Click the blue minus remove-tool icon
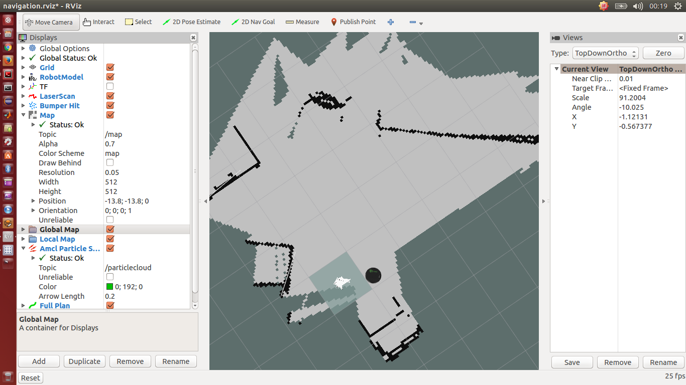The height and width of the screenshot is (385, 686). pos(413,22)
